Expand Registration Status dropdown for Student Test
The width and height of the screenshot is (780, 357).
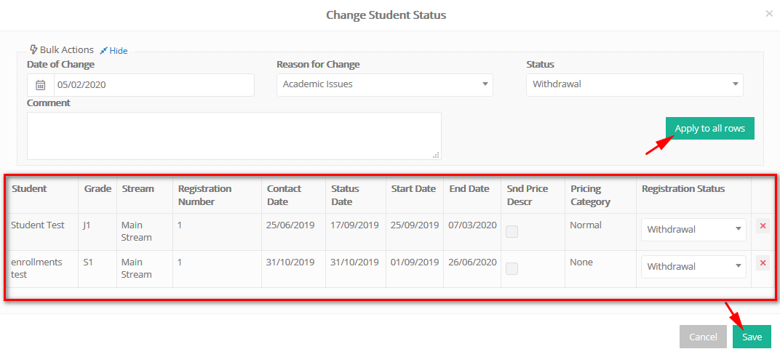[x=693, y=230]
